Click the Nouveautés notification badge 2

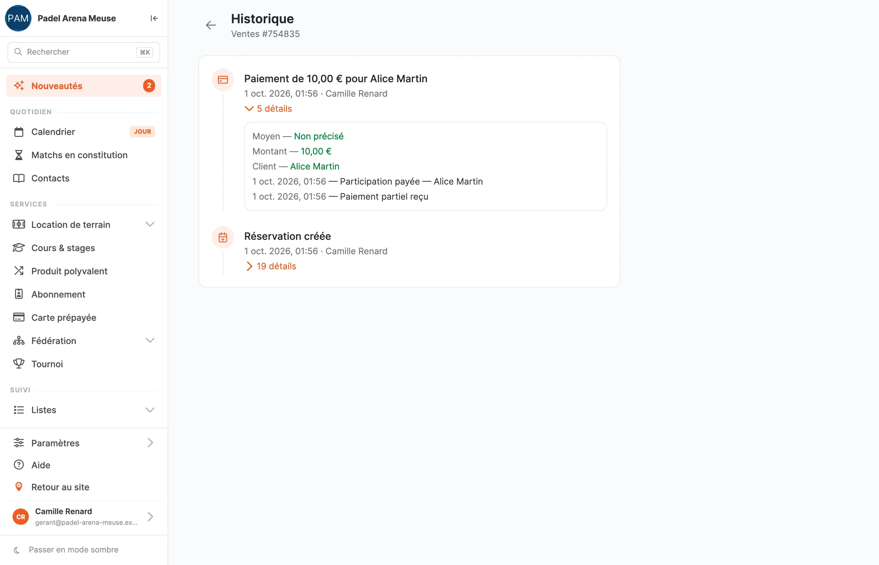149,86
